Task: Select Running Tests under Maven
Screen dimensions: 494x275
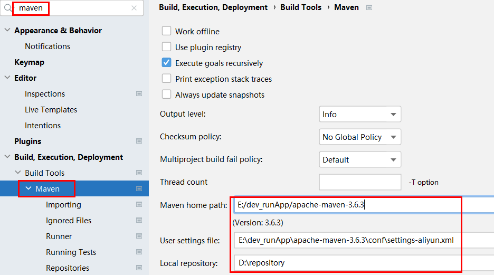Action: [71, 252]
